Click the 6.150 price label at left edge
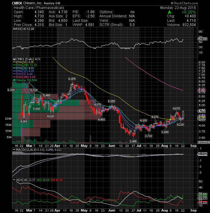Image resolution: width=210 pixels, height=213 pixels. (x=11, y=90)
